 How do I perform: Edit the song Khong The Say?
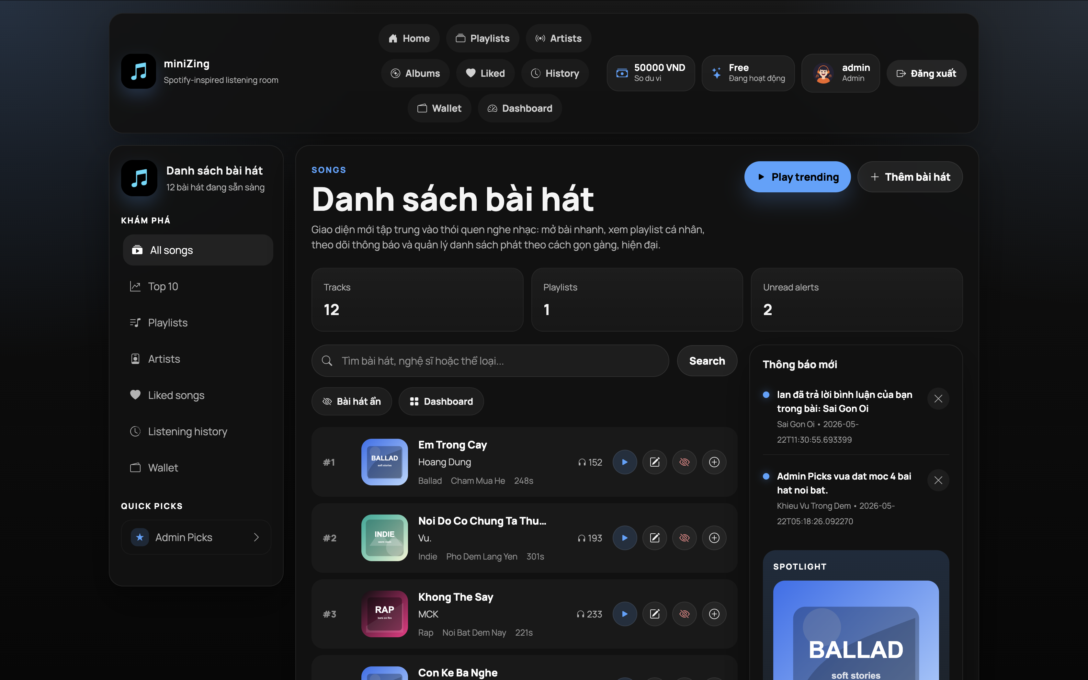tap(655, 614)
